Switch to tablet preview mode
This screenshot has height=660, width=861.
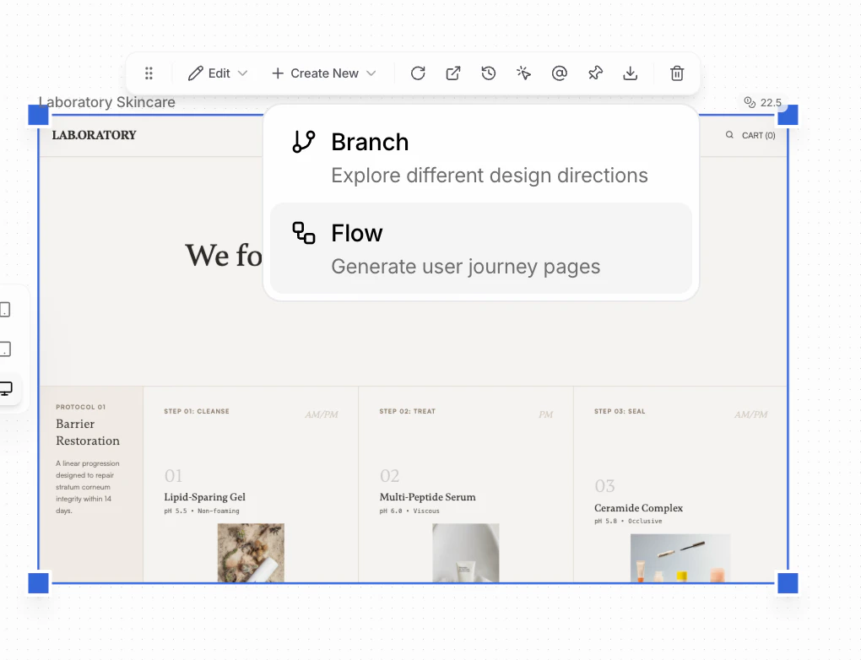coord(3,349)
